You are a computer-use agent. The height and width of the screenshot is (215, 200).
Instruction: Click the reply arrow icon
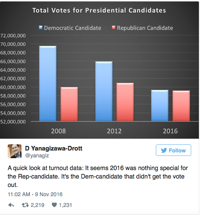(x=11, y=205)
